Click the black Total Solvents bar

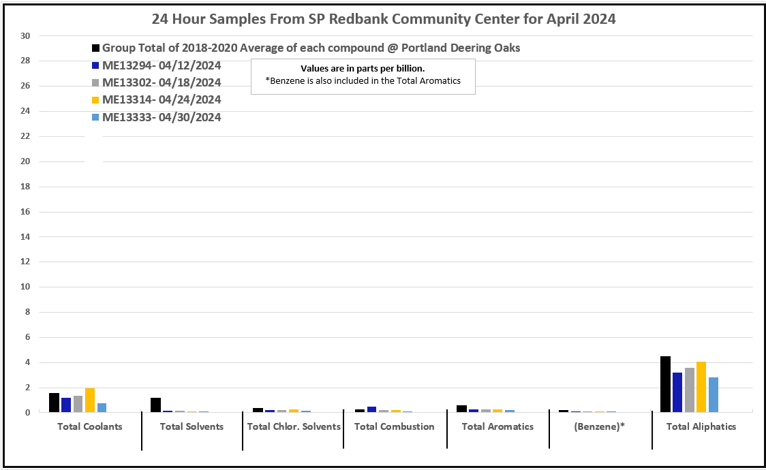click(155, 405)
